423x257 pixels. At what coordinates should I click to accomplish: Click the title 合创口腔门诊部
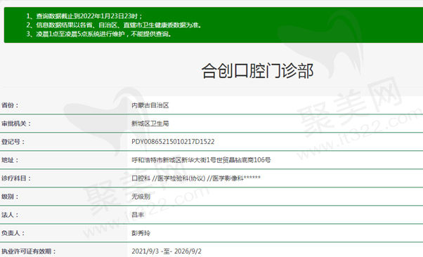pyautogui.click(x=257, y=71)
